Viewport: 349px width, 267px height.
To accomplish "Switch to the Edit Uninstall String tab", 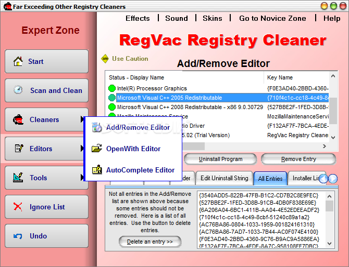I will 224,178.
